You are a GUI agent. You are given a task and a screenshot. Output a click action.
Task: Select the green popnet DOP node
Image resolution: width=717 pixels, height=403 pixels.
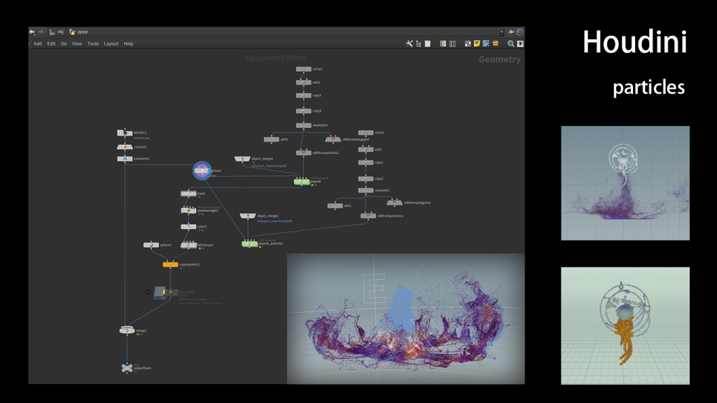(x=302, y=182)
